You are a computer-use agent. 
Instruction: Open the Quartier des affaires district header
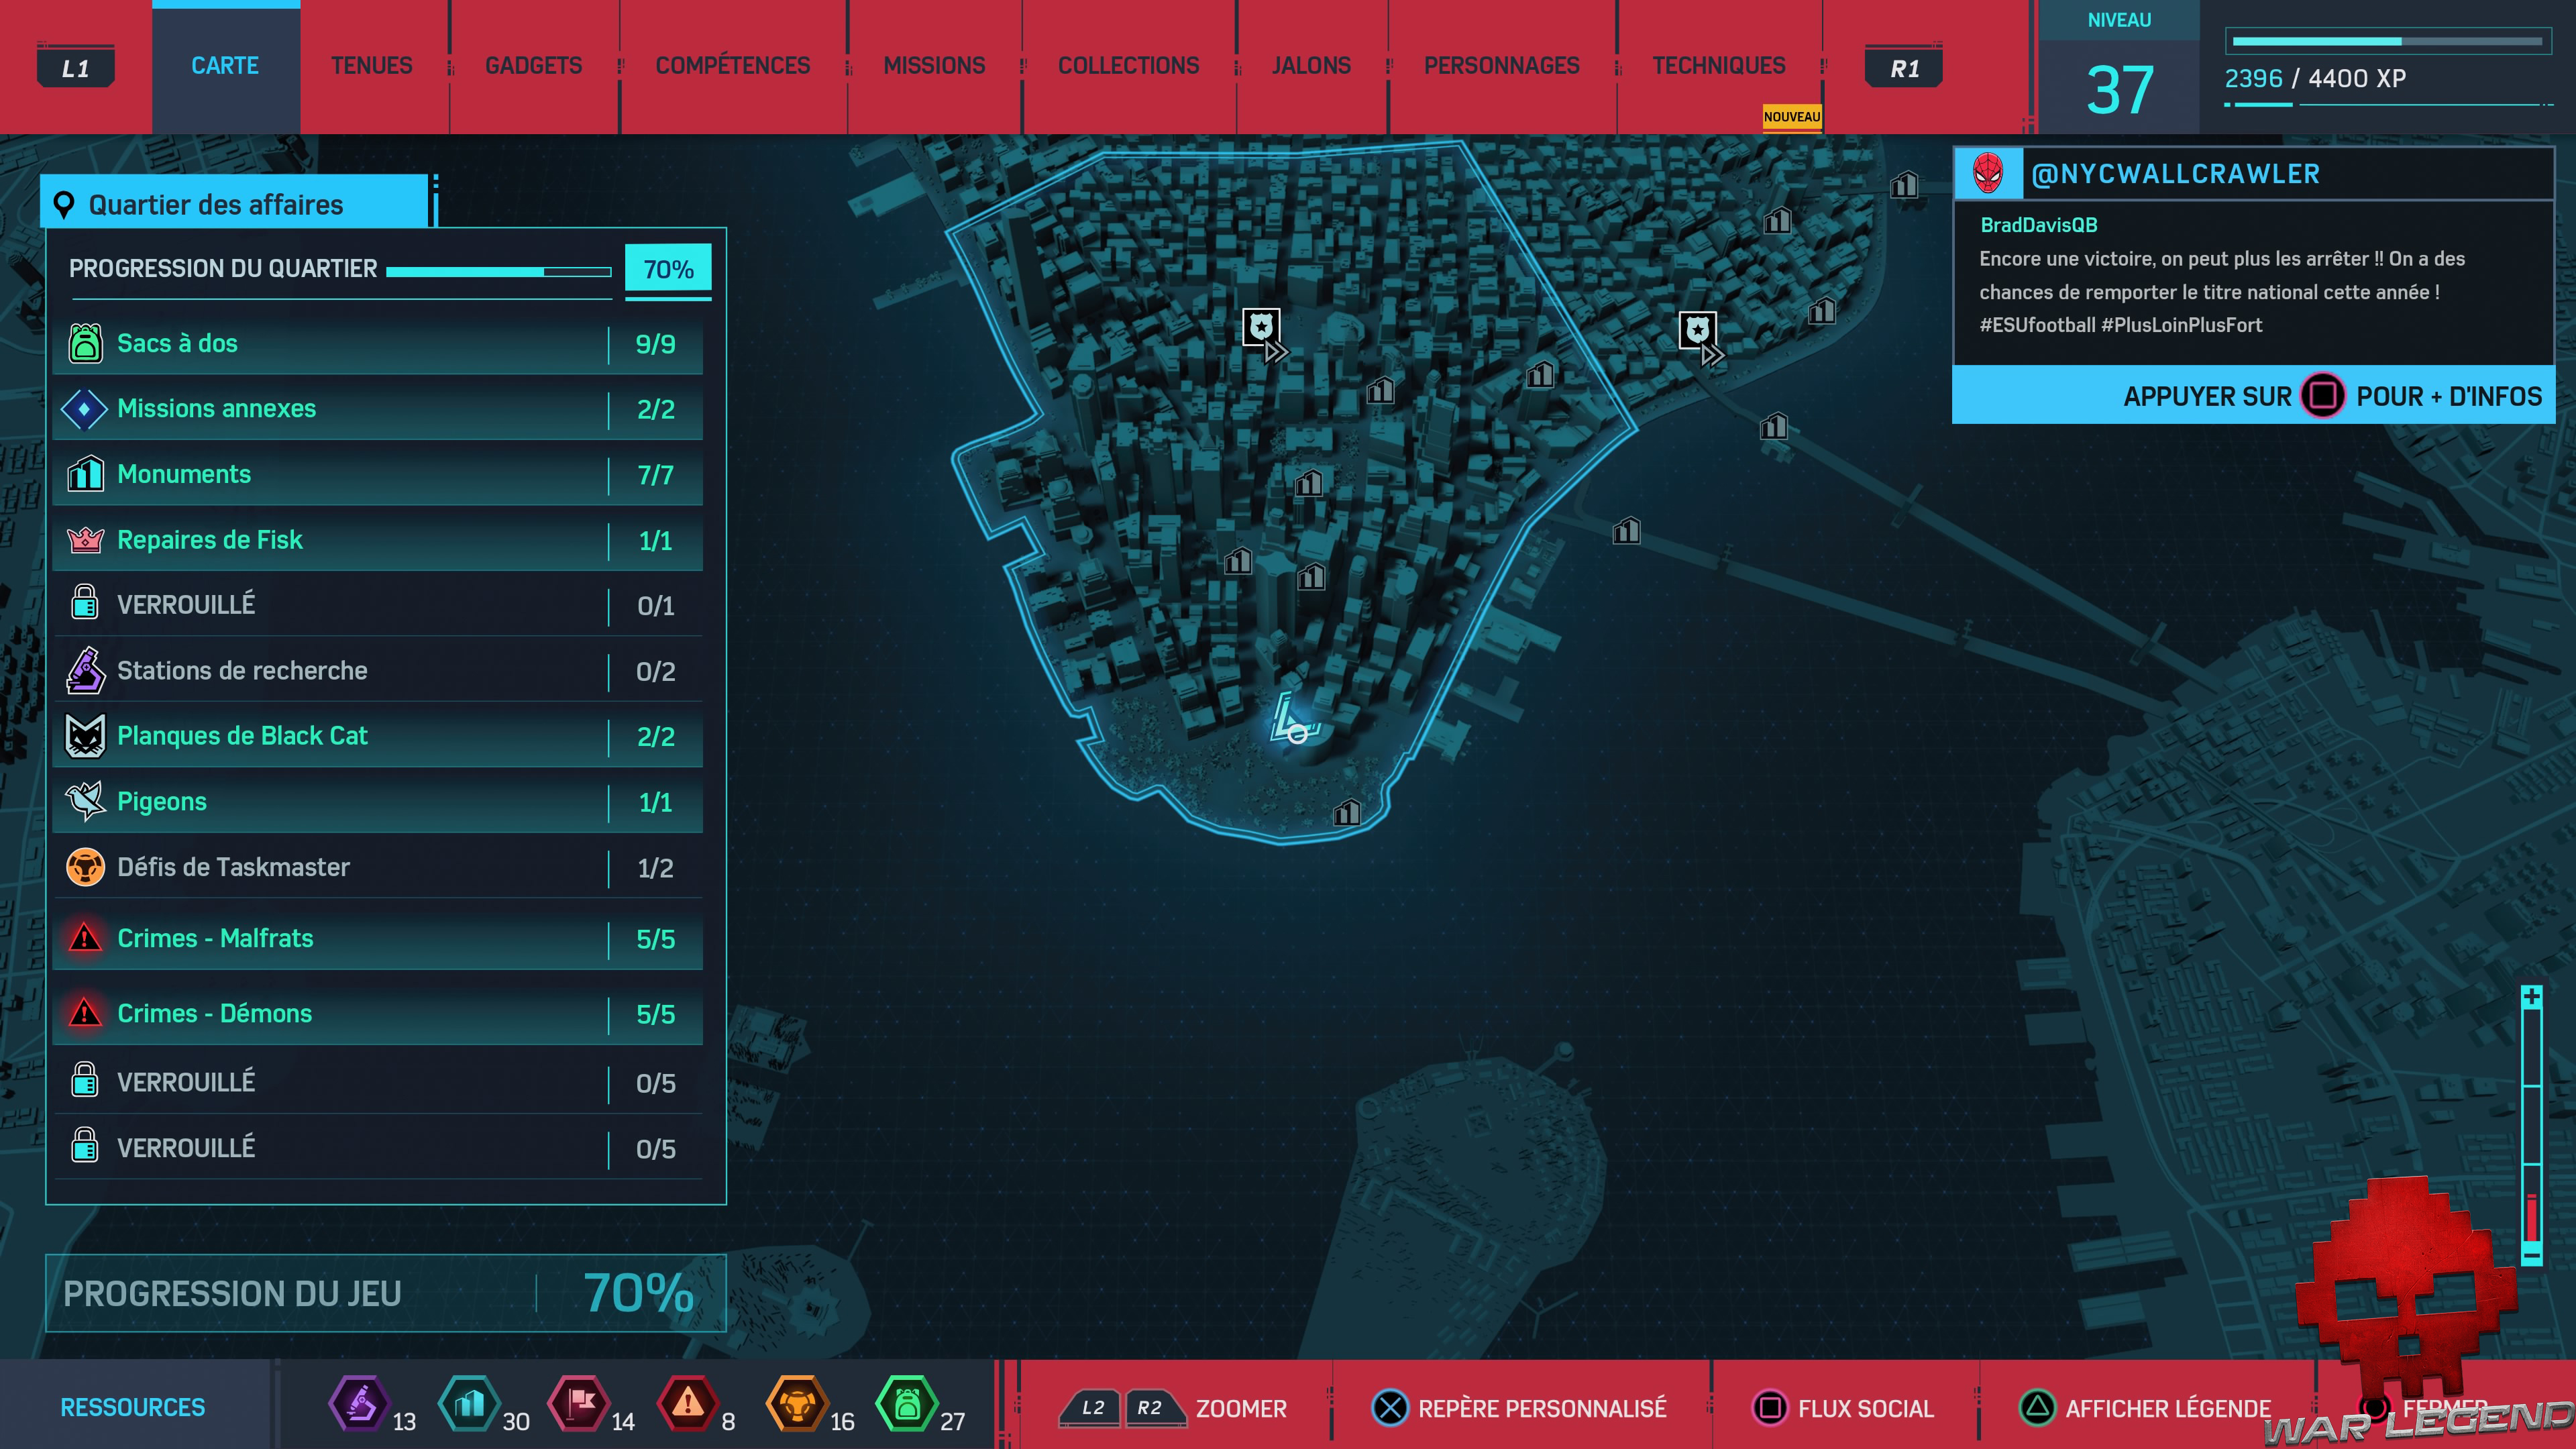coord(215,204)
